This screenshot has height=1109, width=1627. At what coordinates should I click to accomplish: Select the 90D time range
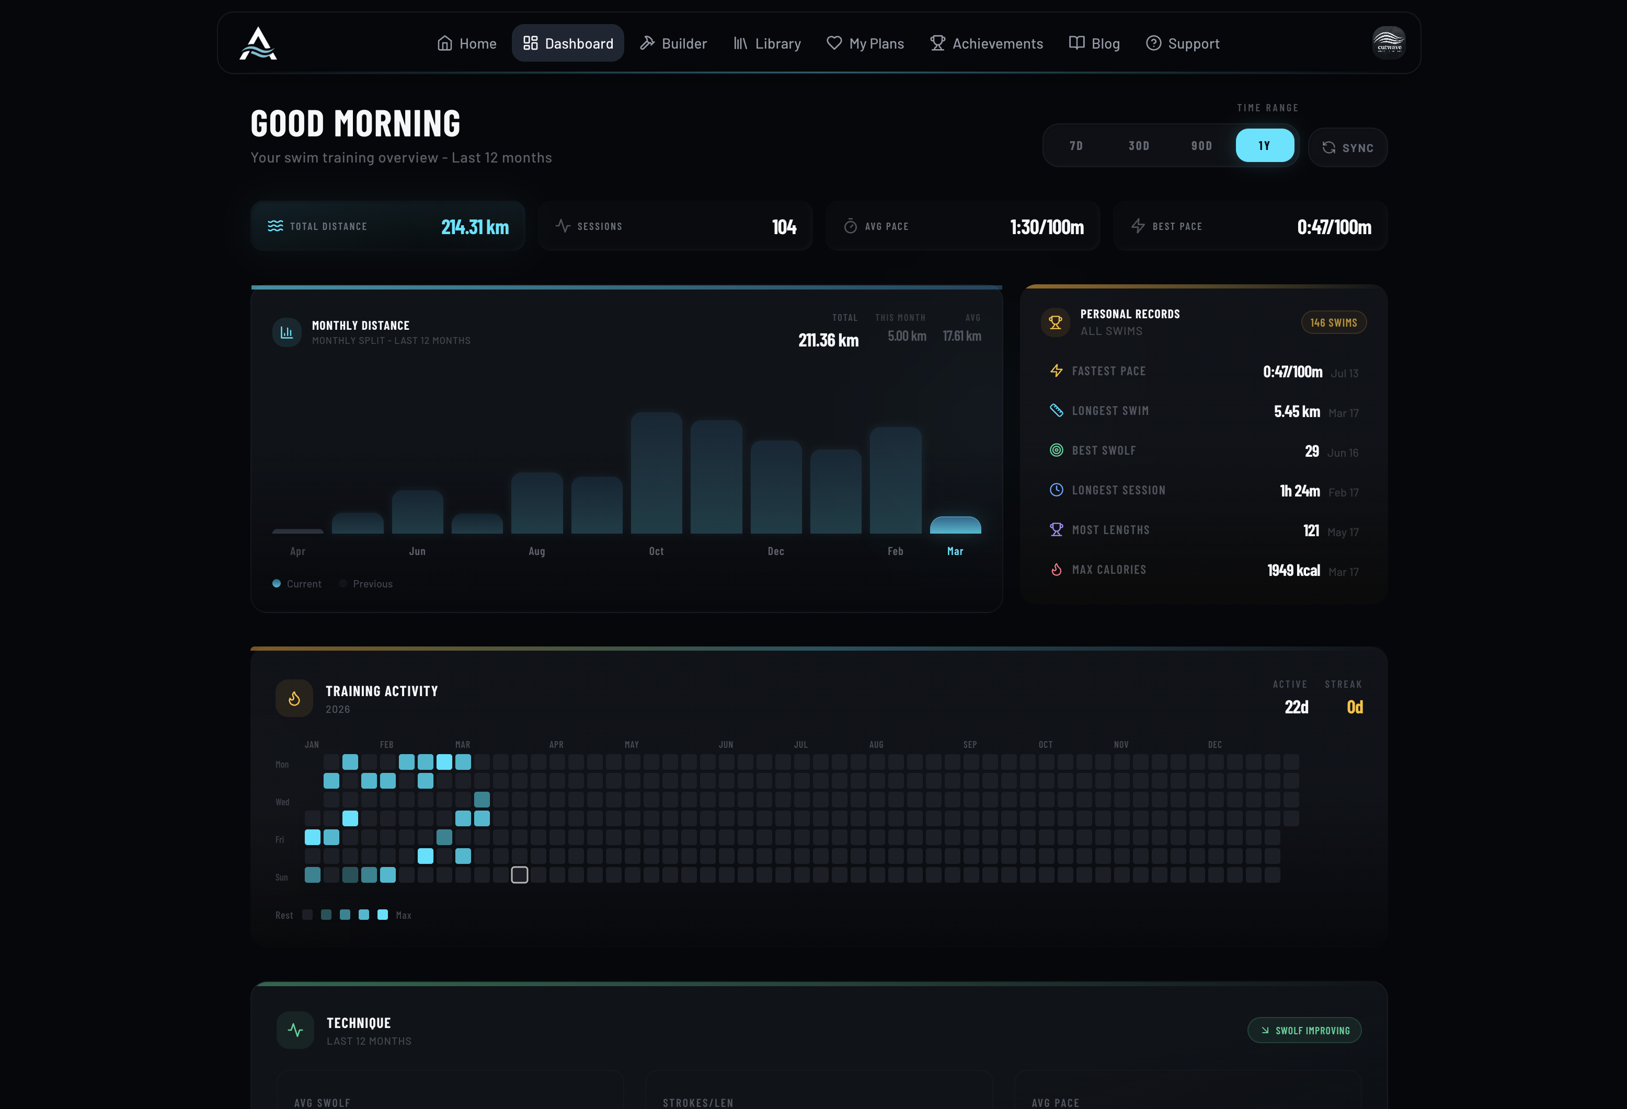click(1201, 145)
